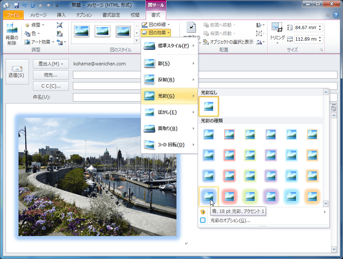Viewport: 343px width, 259px height.
Task: Open 反射(R) reflection submenu
Action: click(169, 80)
